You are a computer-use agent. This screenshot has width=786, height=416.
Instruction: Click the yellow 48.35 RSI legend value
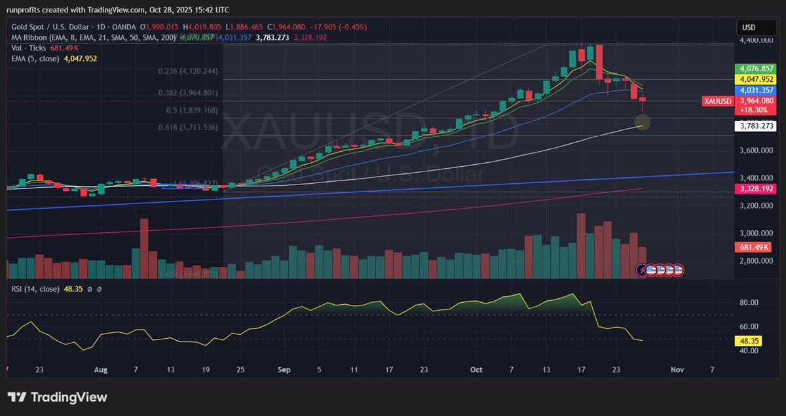(73, 288)
